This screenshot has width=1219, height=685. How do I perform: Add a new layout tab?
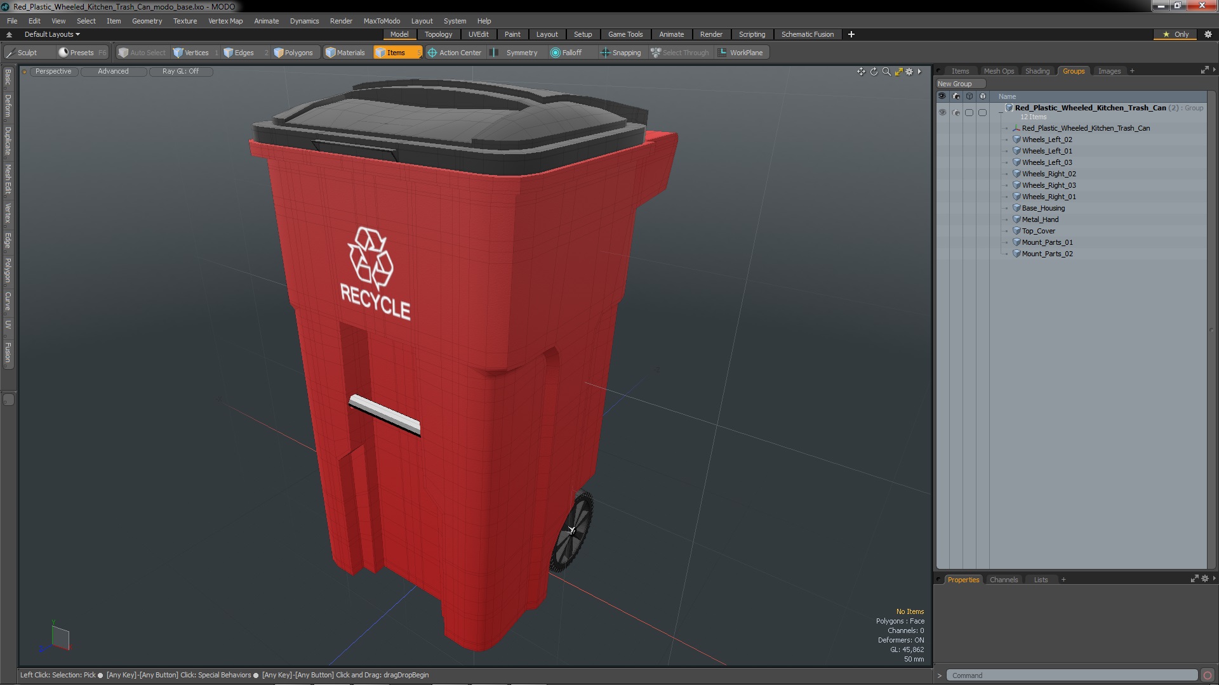coord(851,34)
